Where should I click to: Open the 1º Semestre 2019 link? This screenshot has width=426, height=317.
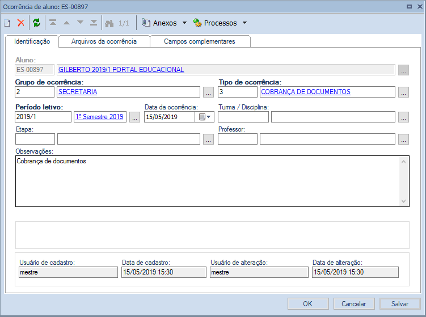(x=99, y=117)
